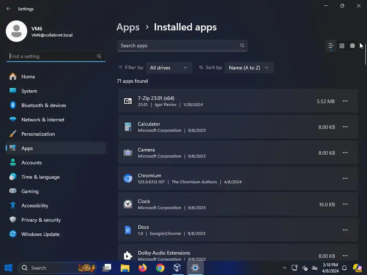This screenshot has width=367, height=275.
Task: Click the 'Igor Pavlov' publisher text
Action: point(166,105)
